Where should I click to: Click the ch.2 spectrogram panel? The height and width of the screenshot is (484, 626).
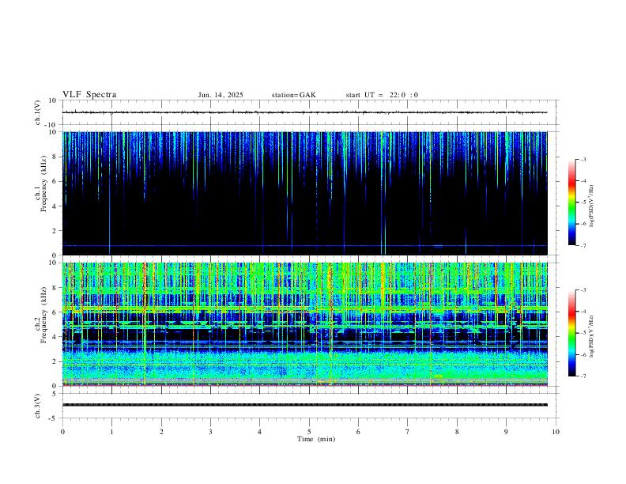pyautogui.click(x=304, y=324)
